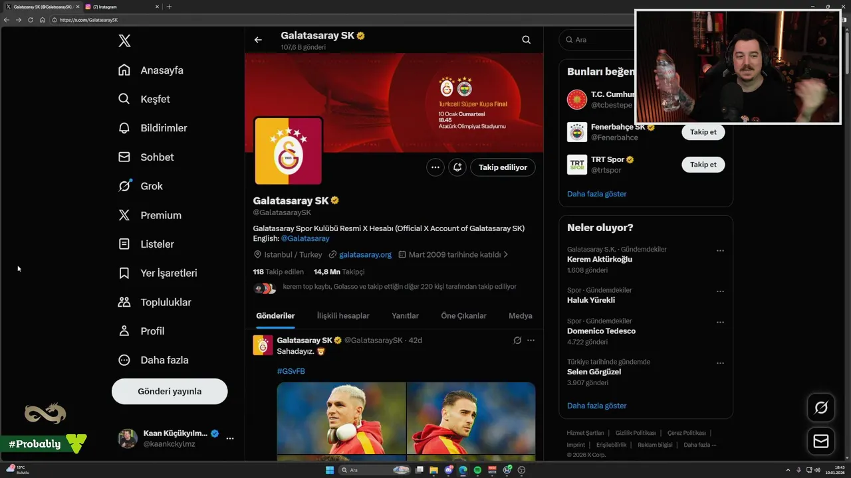Open the left player photo in post
851x478 pixels.
(x=341, y=418)
